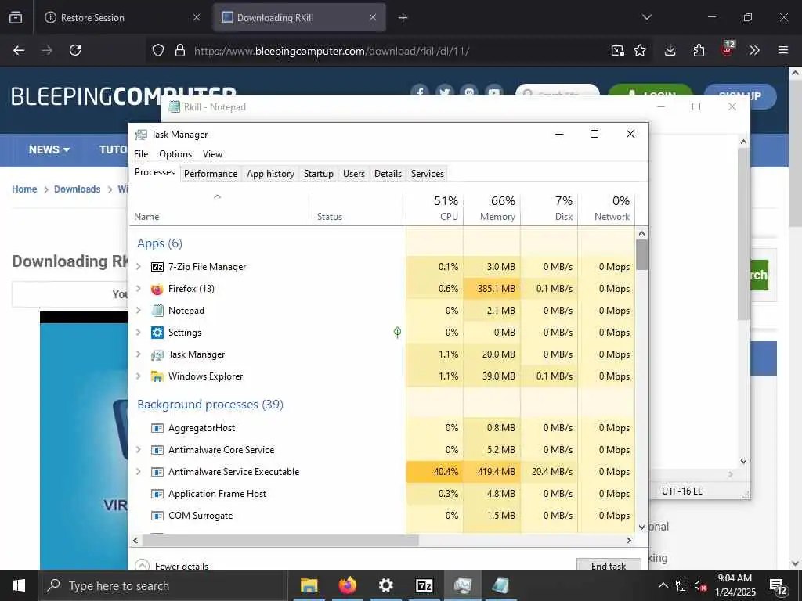The image size is (802, 601).
Task: Click the End task button
Action: point(609,564)
